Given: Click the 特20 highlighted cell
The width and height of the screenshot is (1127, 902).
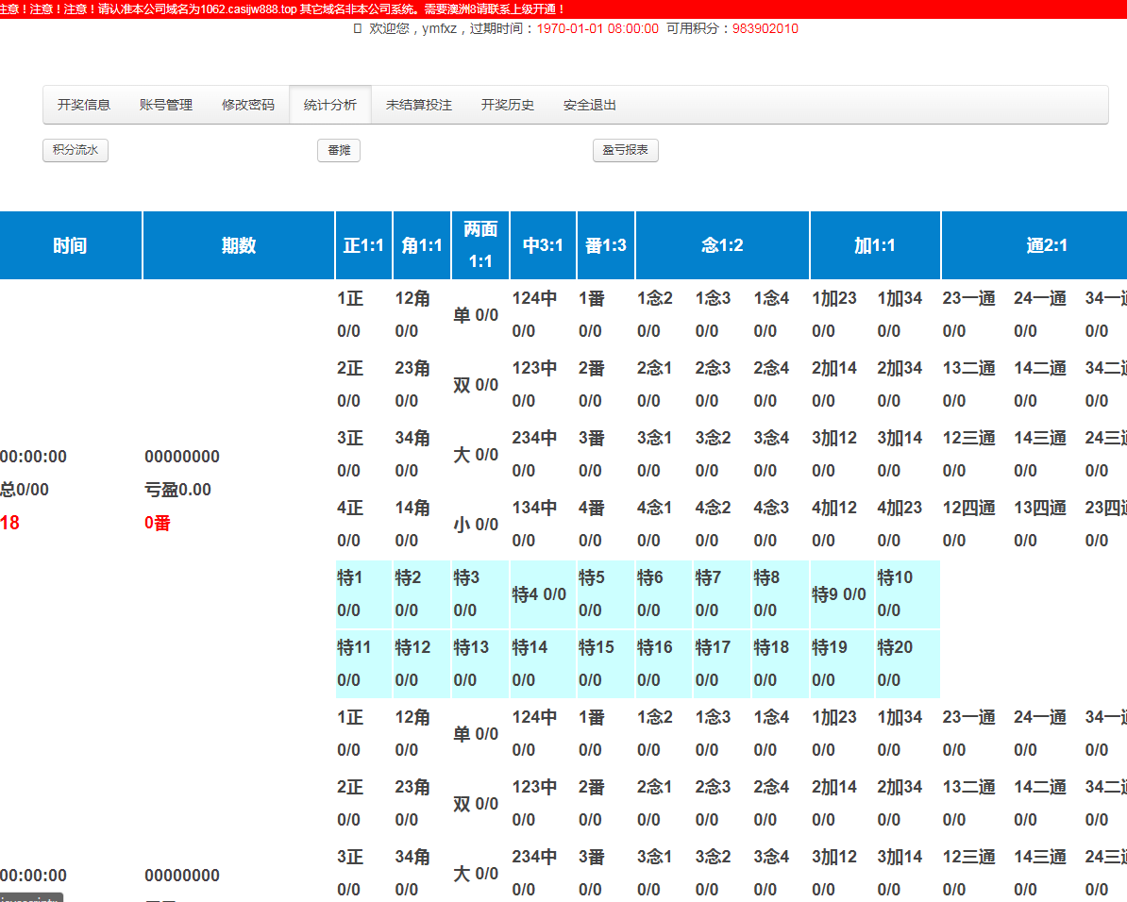Looking at the screenshot, I should click(x=907, y=663).
